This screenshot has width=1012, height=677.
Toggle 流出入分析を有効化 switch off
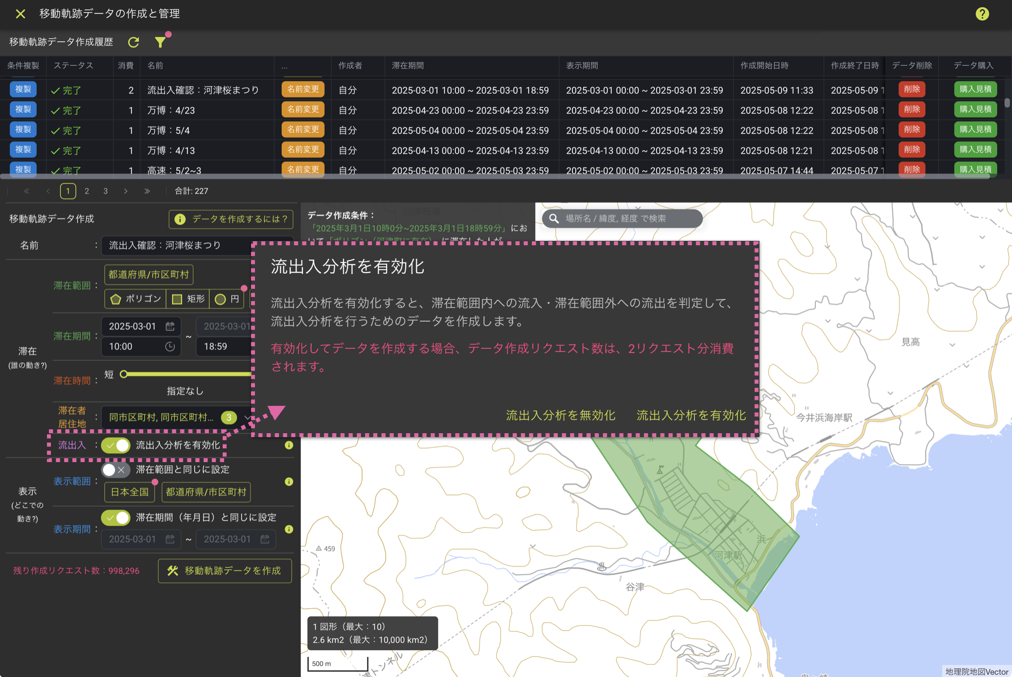(x=116, y=445)
